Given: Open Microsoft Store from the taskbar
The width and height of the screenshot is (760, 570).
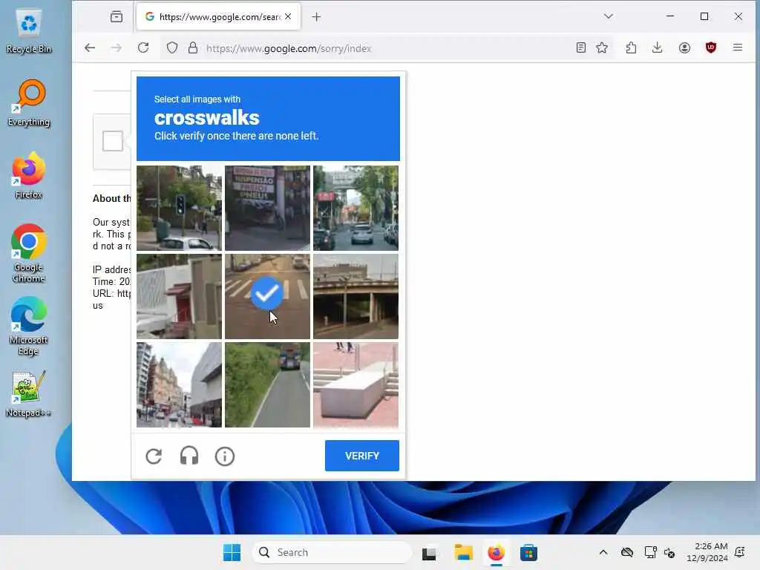Looking at the screenshot, I should pos(528,552).
